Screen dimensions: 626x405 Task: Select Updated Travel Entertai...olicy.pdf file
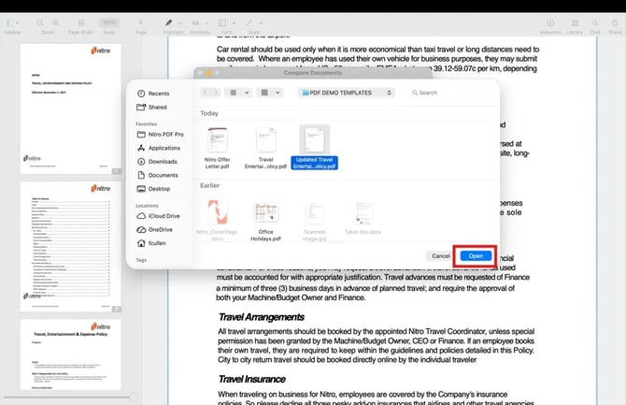tap(315, 148)
